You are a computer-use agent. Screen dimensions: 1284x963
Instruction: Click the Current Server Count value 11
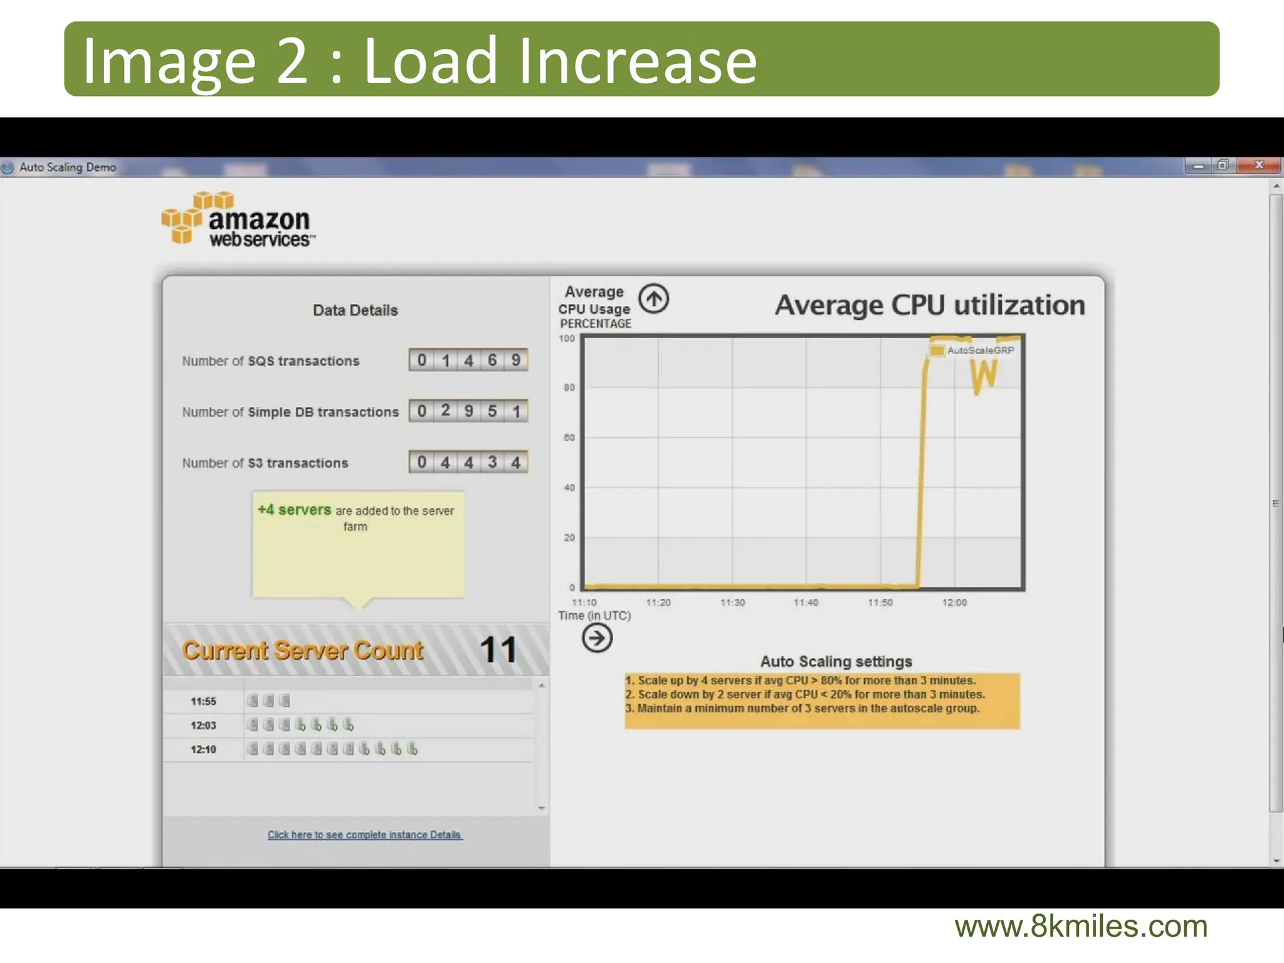[x=498, y=650]
